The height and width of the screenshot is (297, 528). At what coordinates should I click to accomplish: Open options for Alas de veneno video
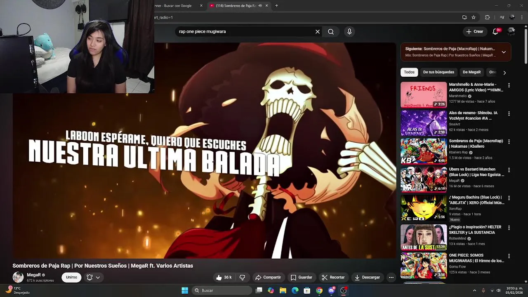(509, 113)
